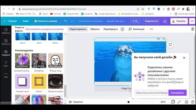Open the Автоматическое enhancement effect

(22, 61)
